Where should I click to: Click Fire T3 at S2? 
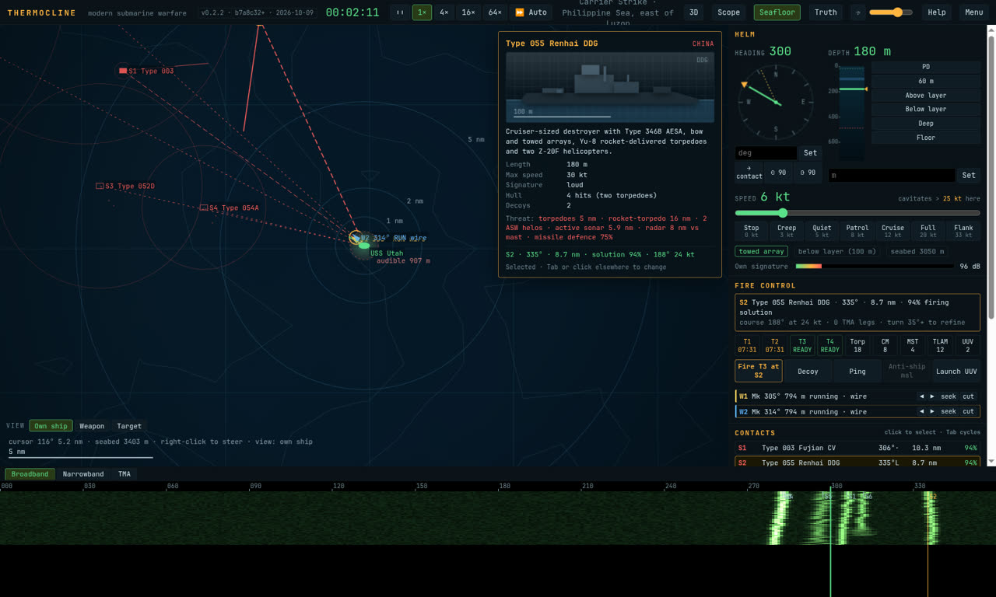759,371
